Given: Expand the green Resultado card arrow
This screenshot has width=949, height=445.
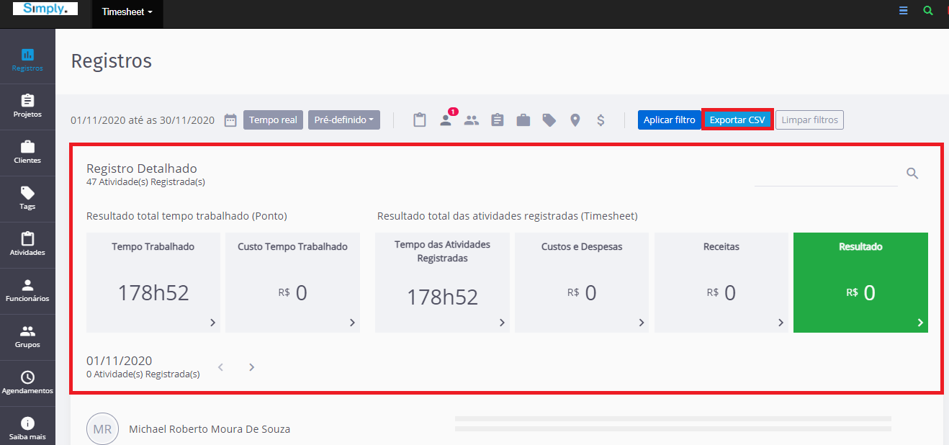Looking at the screenshot, I should pyautogui.click(x=920, y=323).
